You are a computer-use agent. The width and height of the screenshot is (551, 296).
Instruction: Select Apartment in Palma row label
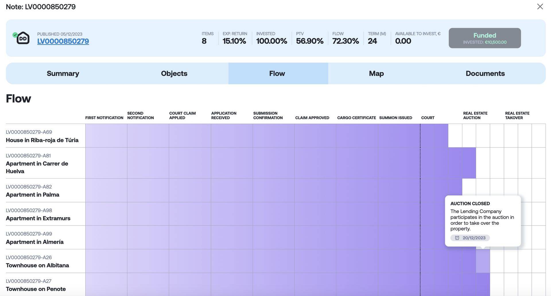pos(32,195)
